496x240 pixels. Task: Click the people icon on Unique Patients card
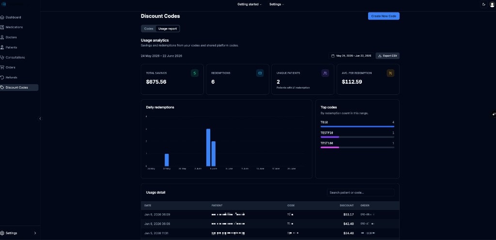(325, 73)
